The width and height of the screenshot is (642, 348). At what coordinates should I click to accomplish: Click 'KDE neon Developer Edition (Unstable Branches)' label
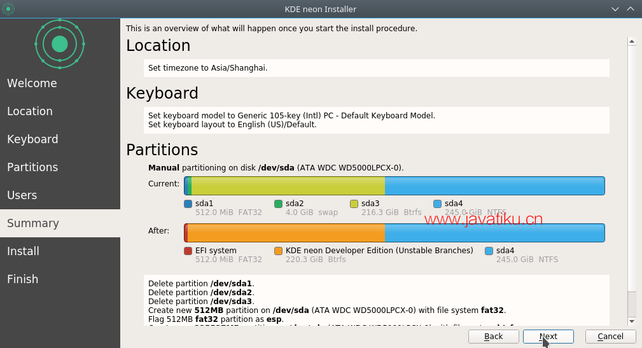[379, 251]
